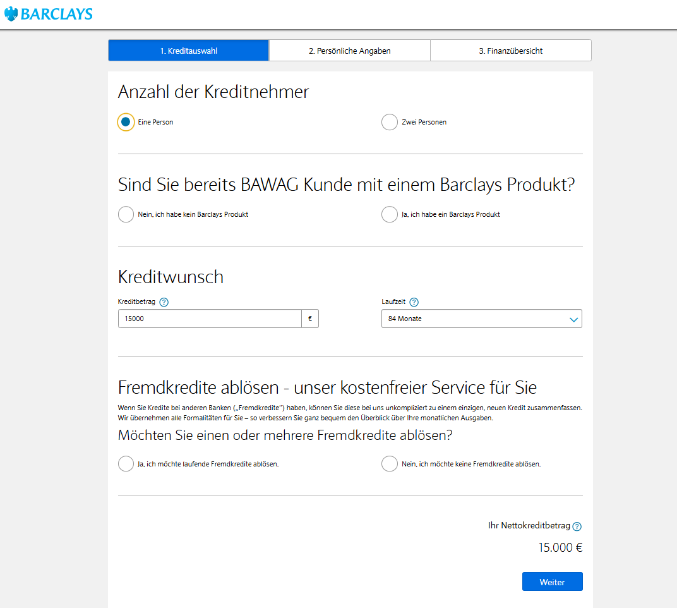Screen dimensions: 677x608
Task: Click the 15.000 € net amount value
Action: 560,547
